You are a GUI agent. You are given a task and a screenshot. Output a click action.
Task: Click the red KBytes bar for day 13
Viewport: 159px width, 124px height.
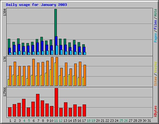click(66, 109)
